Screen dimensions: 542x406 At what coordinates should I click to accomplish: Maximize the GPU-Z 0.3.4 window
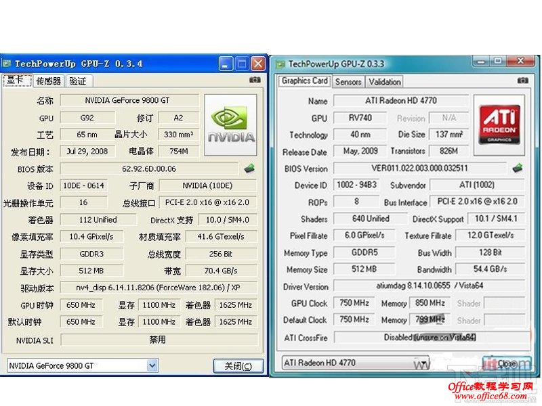[242, 64]
